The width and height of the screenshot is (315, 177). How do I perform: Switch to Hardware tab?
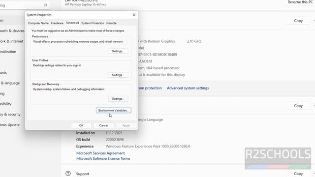pos(57,23)
